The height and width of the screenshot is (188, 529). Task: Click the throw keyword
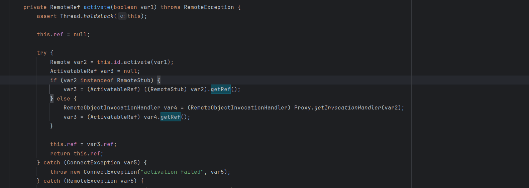pos(59,172)
